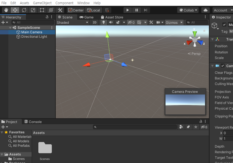The height and width of the screenshot is (163, 233).
Task: Select the Rect tool
Action: pos(42,10)
